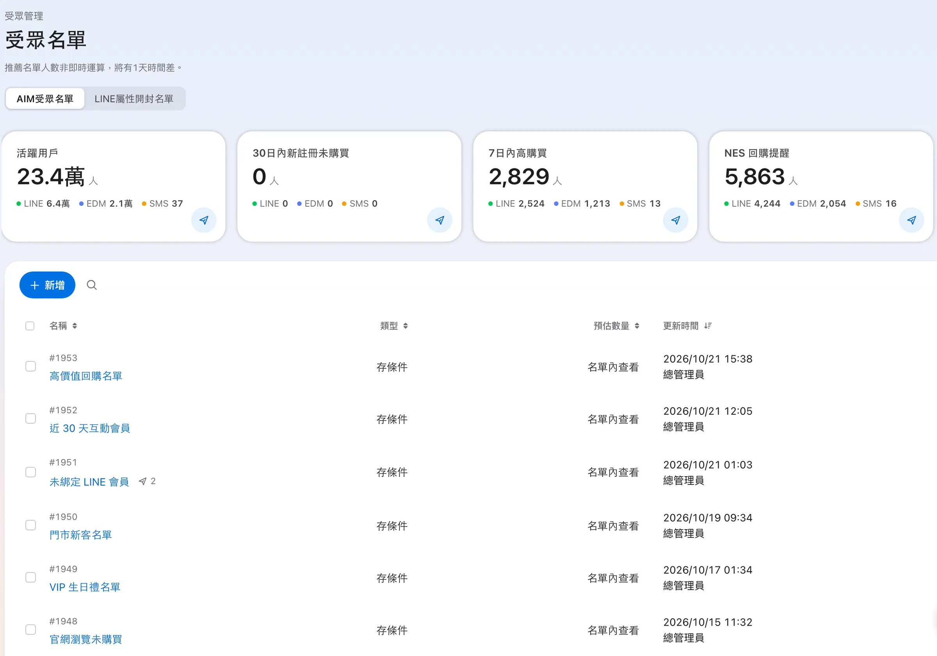Toggle the 更新時間 sort order icon

pos(708,326)
